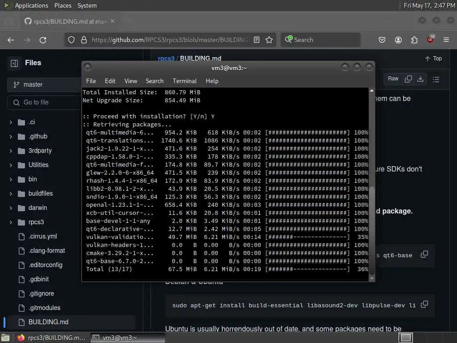Open .editorconfig in file tree

(x=45, y=265)
